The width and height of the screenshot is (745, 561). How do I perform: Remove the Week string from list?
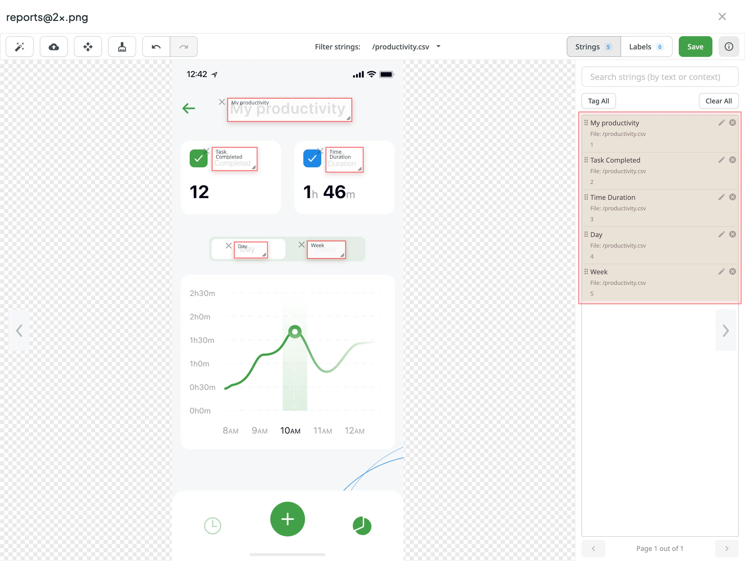click(732, 272)
